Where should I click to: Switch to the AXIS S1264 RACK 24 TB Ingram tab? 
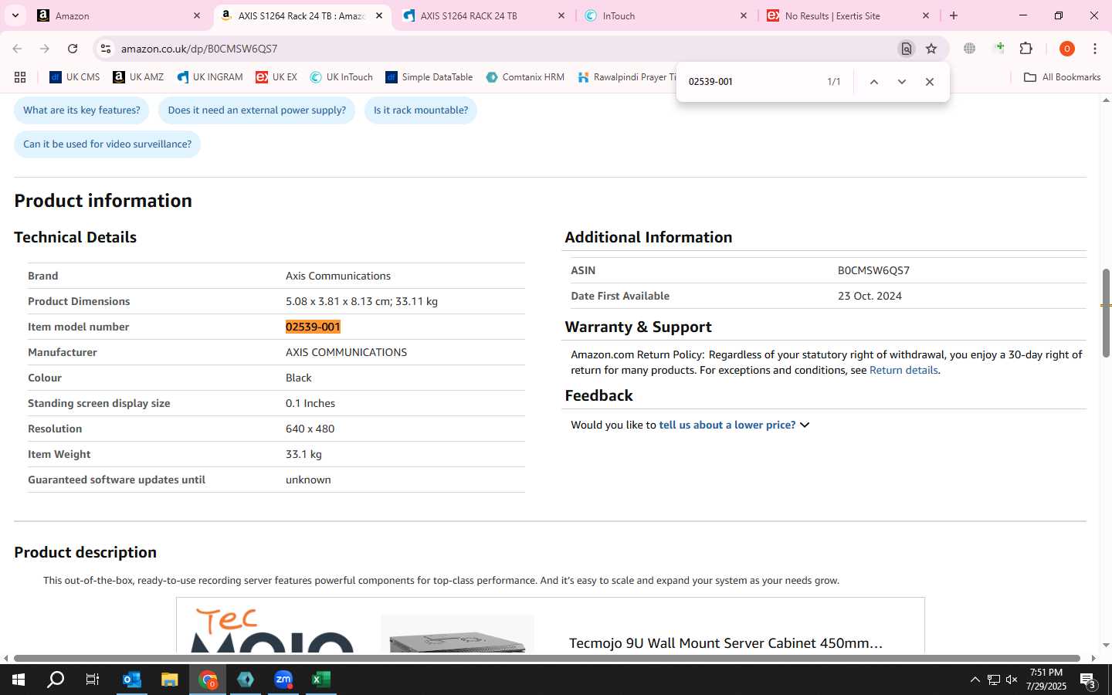pyautogui.click(x=483, y=15)
